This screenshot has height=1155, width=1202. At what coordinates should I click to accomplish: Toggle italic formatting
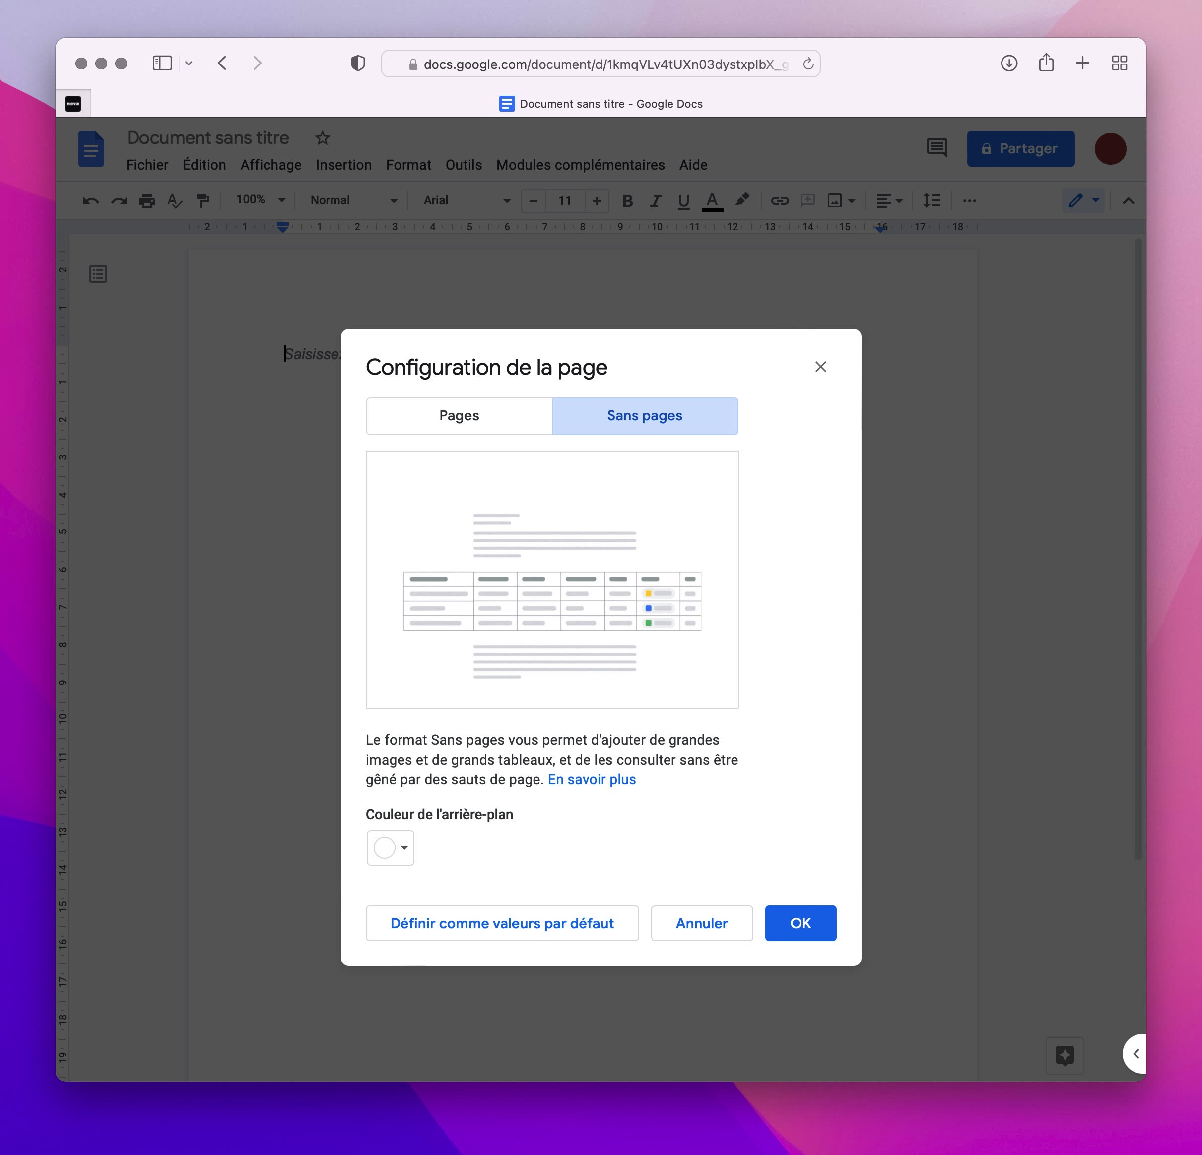tap(656, 200)
